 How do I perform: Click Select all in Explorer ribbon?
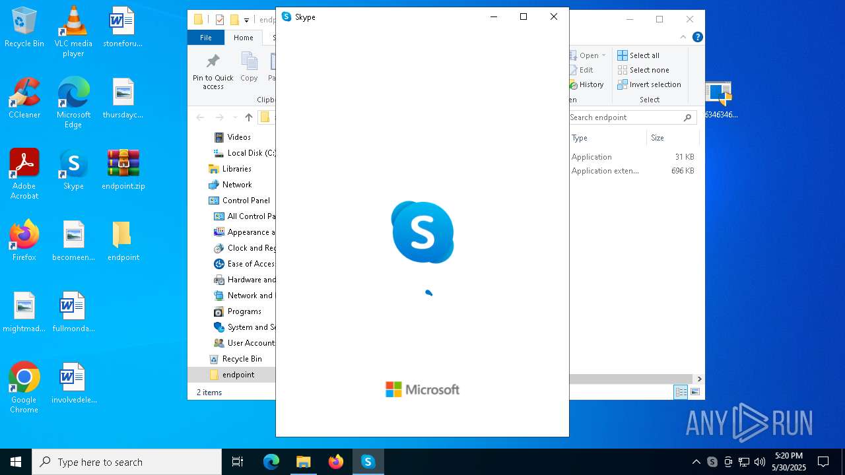pyautogui.click(x=638, y=55)
